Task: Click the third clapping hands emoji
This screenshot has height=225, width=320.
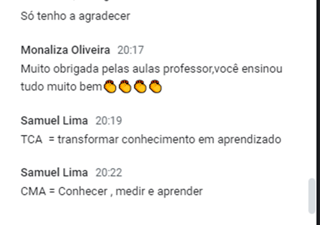Action: [140, 87]
